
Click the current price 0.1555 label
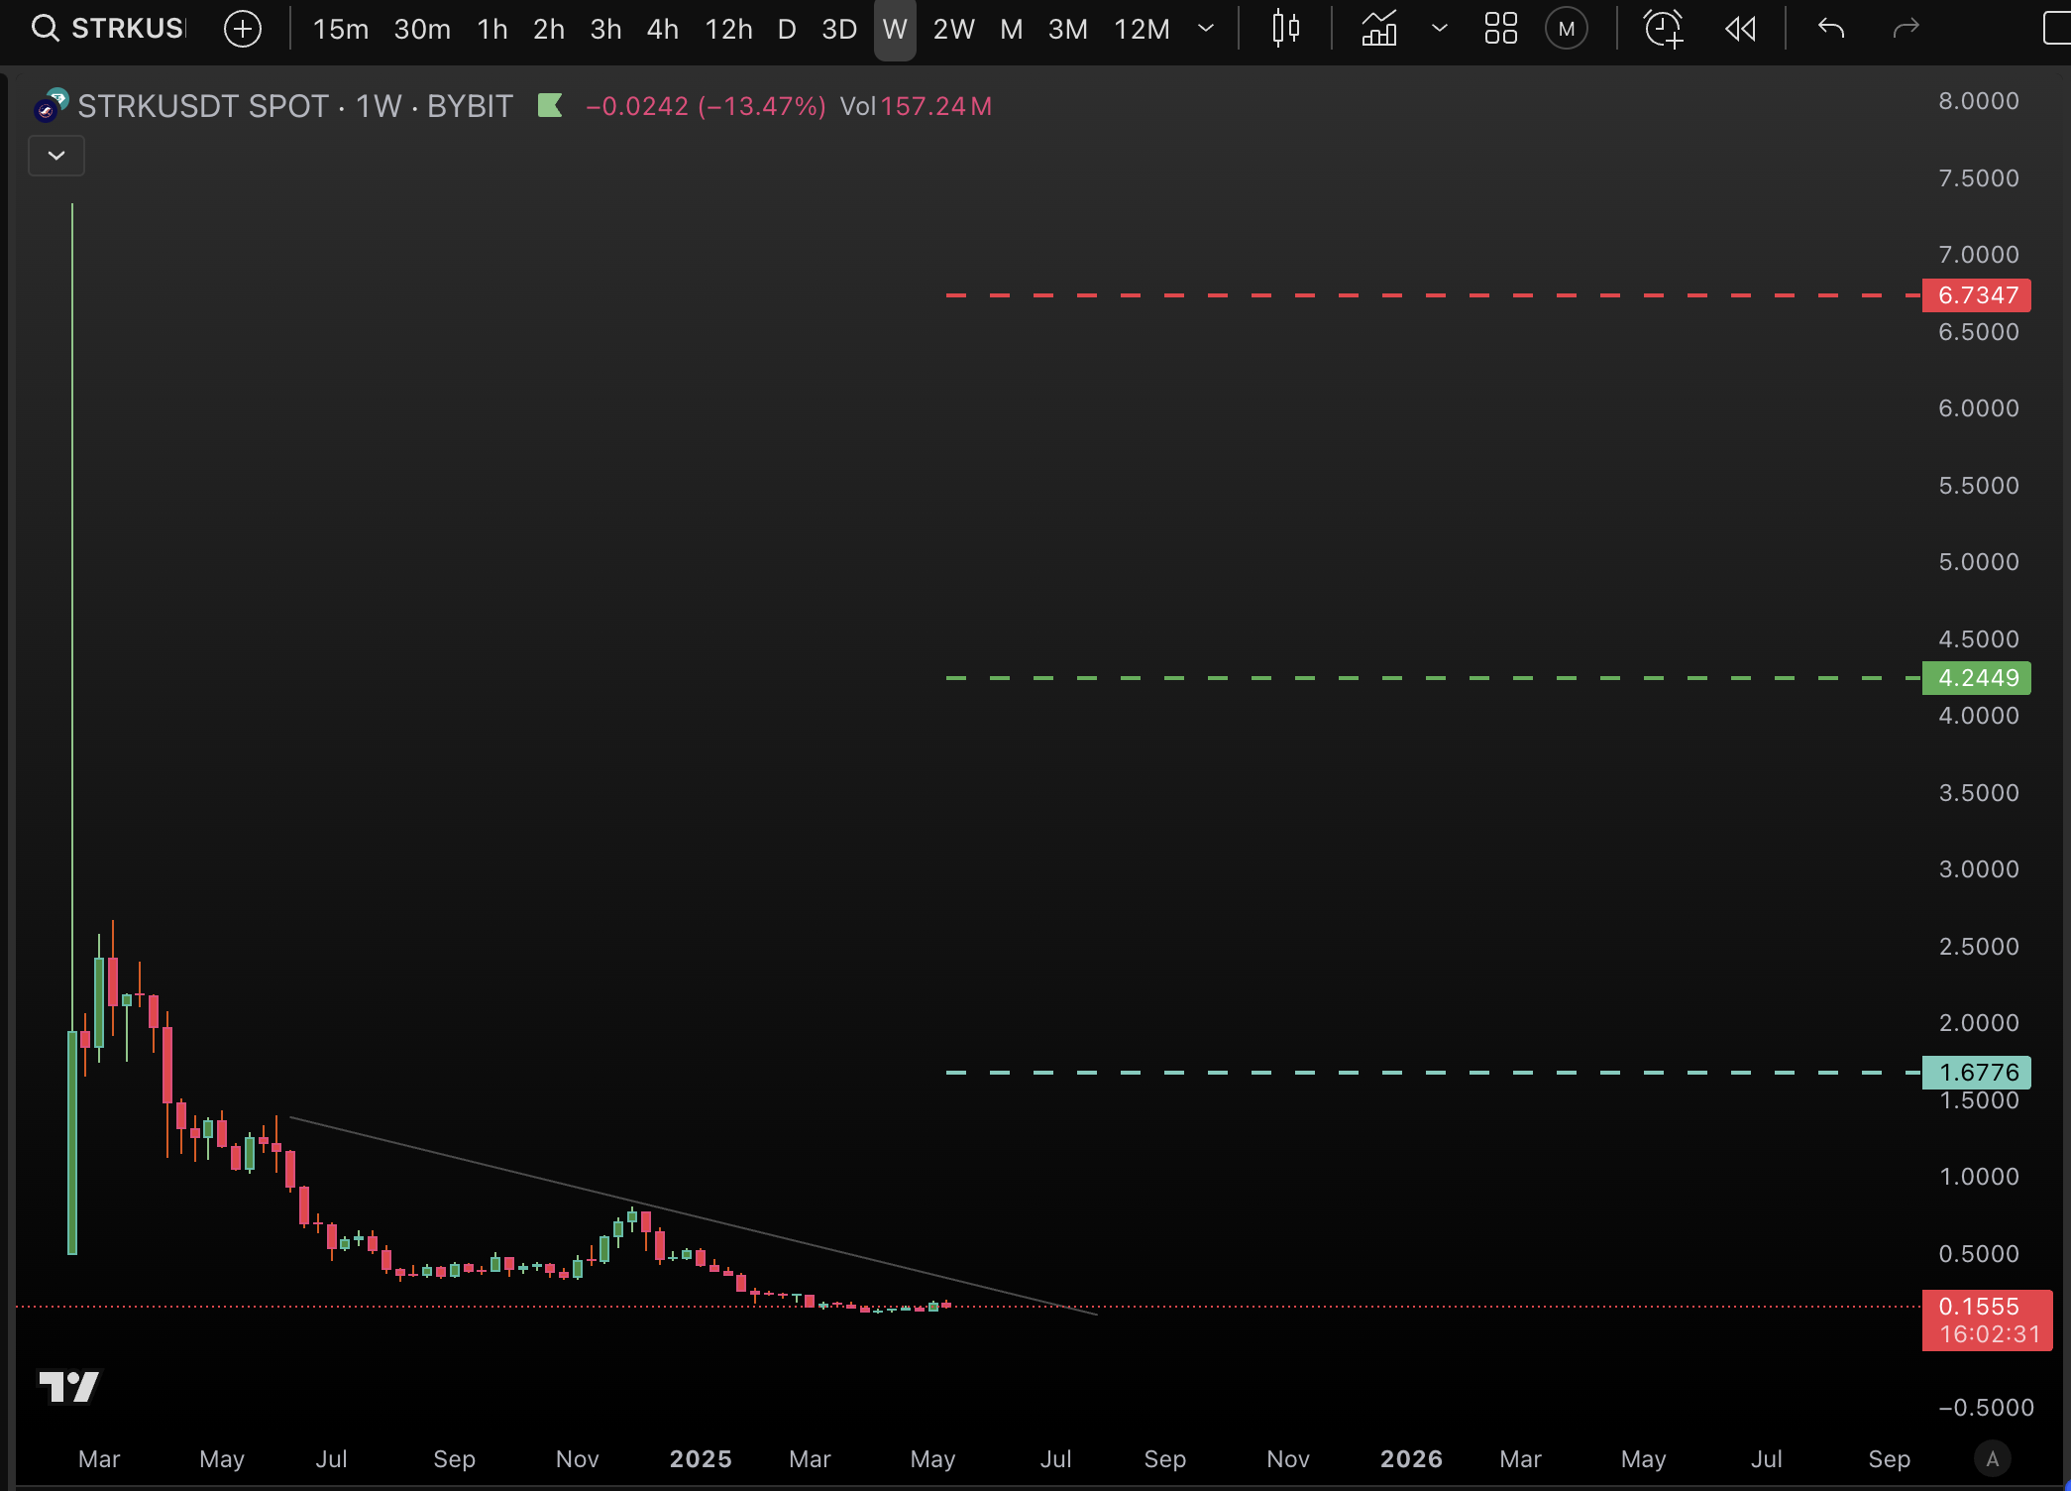coord(1987,1319)
